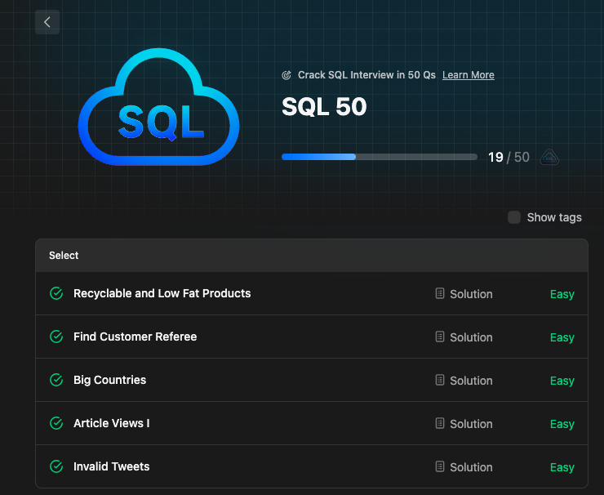Click the target icon beside Crack SQL Interview

pos(286,75)
